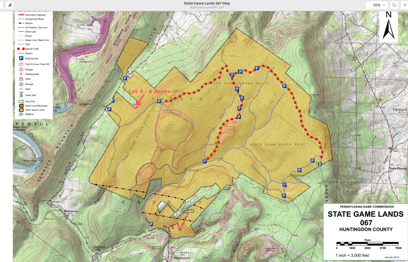
Task: Click the parking icon near Middletown river bend
Action: (151, 224)
